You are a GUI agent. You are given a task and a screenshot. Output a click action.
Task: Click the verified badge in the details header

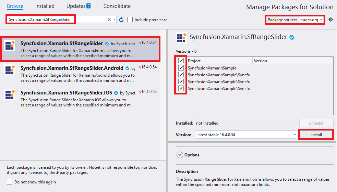[x=292, y=37]
